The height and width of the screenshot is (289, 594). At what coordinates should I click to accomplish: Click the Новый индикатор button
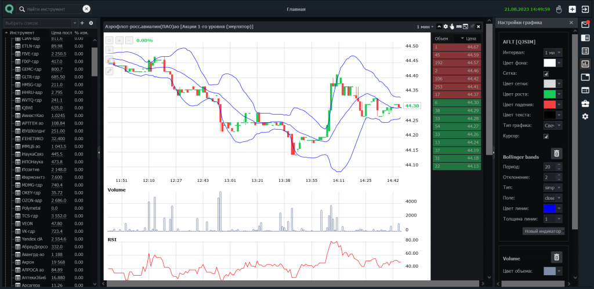[x=543, y=231]
